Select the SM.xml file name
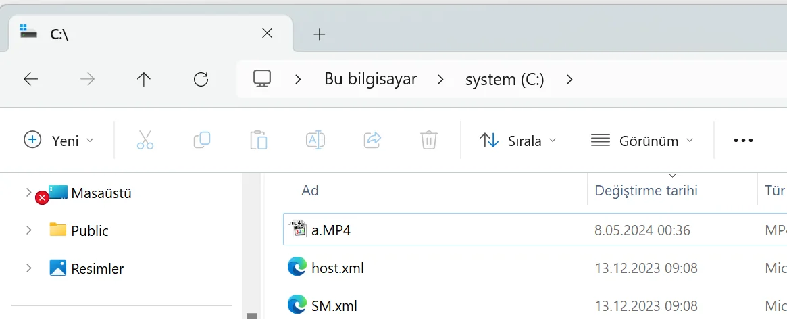787x319 pixels. [x=334, y=305]
